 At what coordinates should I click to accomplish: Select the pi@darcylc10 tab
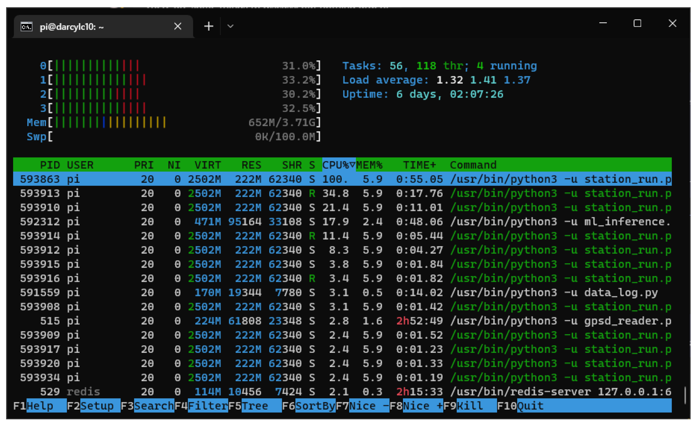click(85, 27)
